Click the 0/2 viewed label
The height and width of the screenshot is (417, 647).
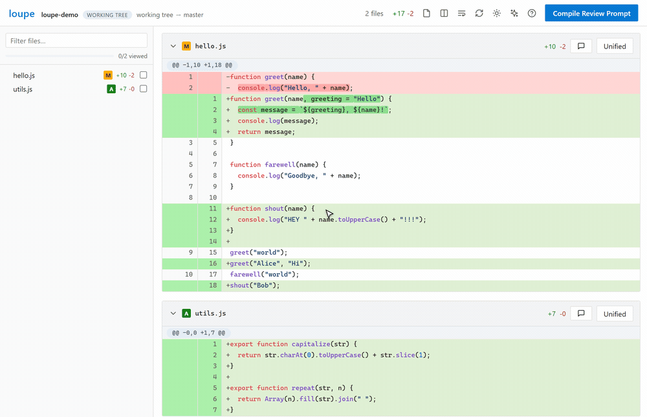tap(133, 56)
